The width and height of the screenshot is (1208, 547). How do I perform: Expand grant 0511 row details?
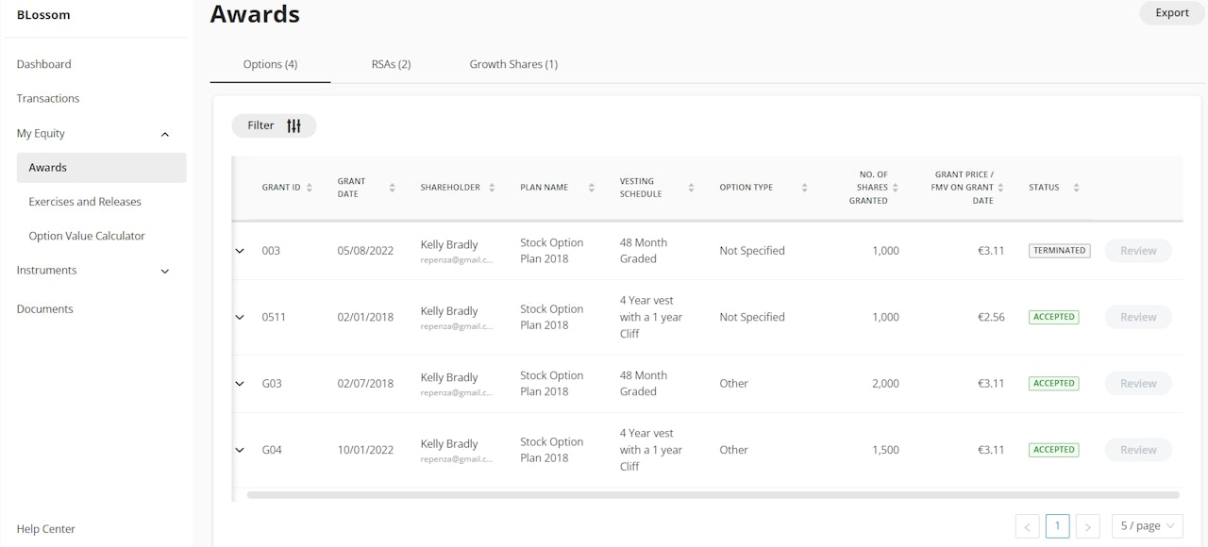coord(240,317)
